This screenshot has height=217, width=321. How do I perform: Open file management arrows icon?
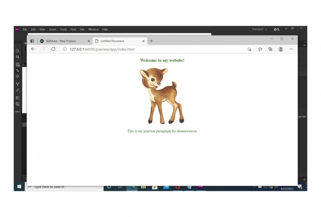(18, 57)
